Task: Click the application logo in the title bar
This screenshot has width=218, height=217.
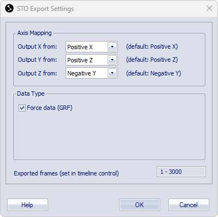Action: pos(9,8)
